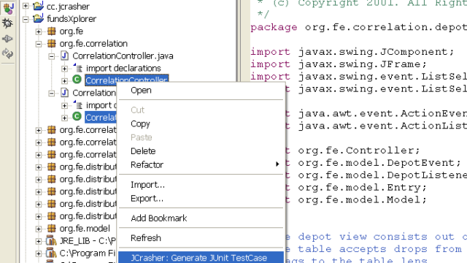Collapse the CorrelationController.java file node
The width and height of the screenshot is (467, 263).
click(52, 56)
